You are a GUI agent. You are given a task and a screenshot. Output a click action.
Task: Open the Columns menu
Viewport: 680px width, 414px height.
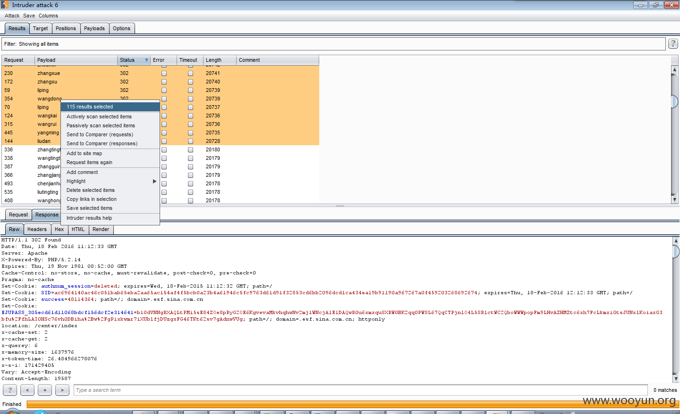pos(48,16)
